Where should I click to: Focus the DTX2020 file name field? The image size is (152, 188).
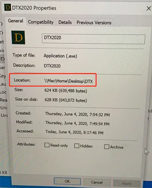coord(93,39)
